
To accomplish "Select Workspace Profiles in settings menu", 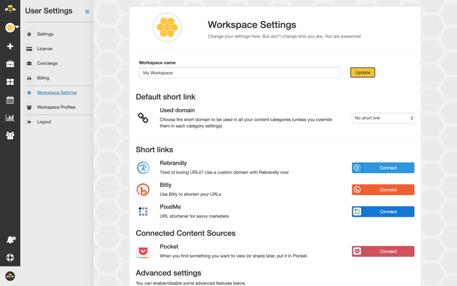I will [x=56, y=107].
